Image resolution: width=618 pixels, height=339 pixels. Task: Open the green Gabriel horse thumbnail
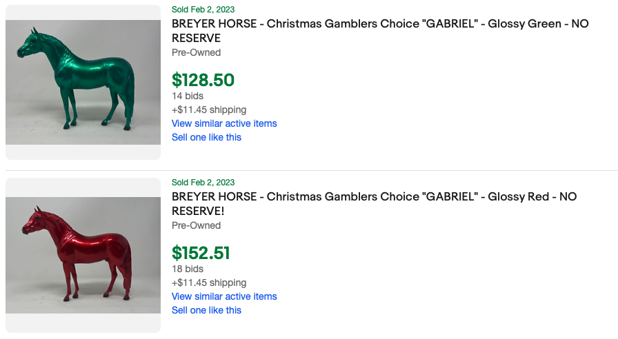tap(83, 82)
